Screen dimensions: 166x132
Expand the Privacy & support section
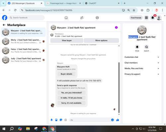(142, 74)
